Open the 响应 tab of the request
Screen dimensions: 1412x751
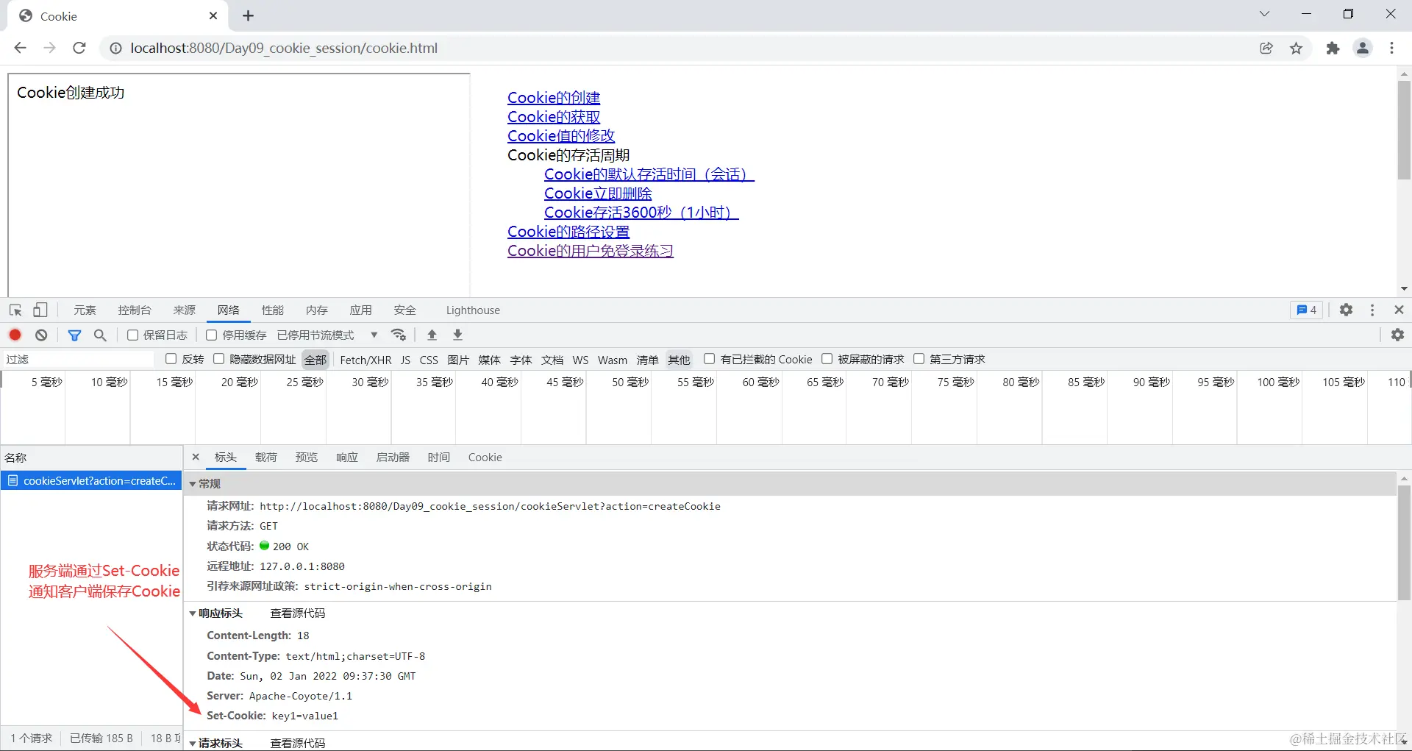[347, 458]
